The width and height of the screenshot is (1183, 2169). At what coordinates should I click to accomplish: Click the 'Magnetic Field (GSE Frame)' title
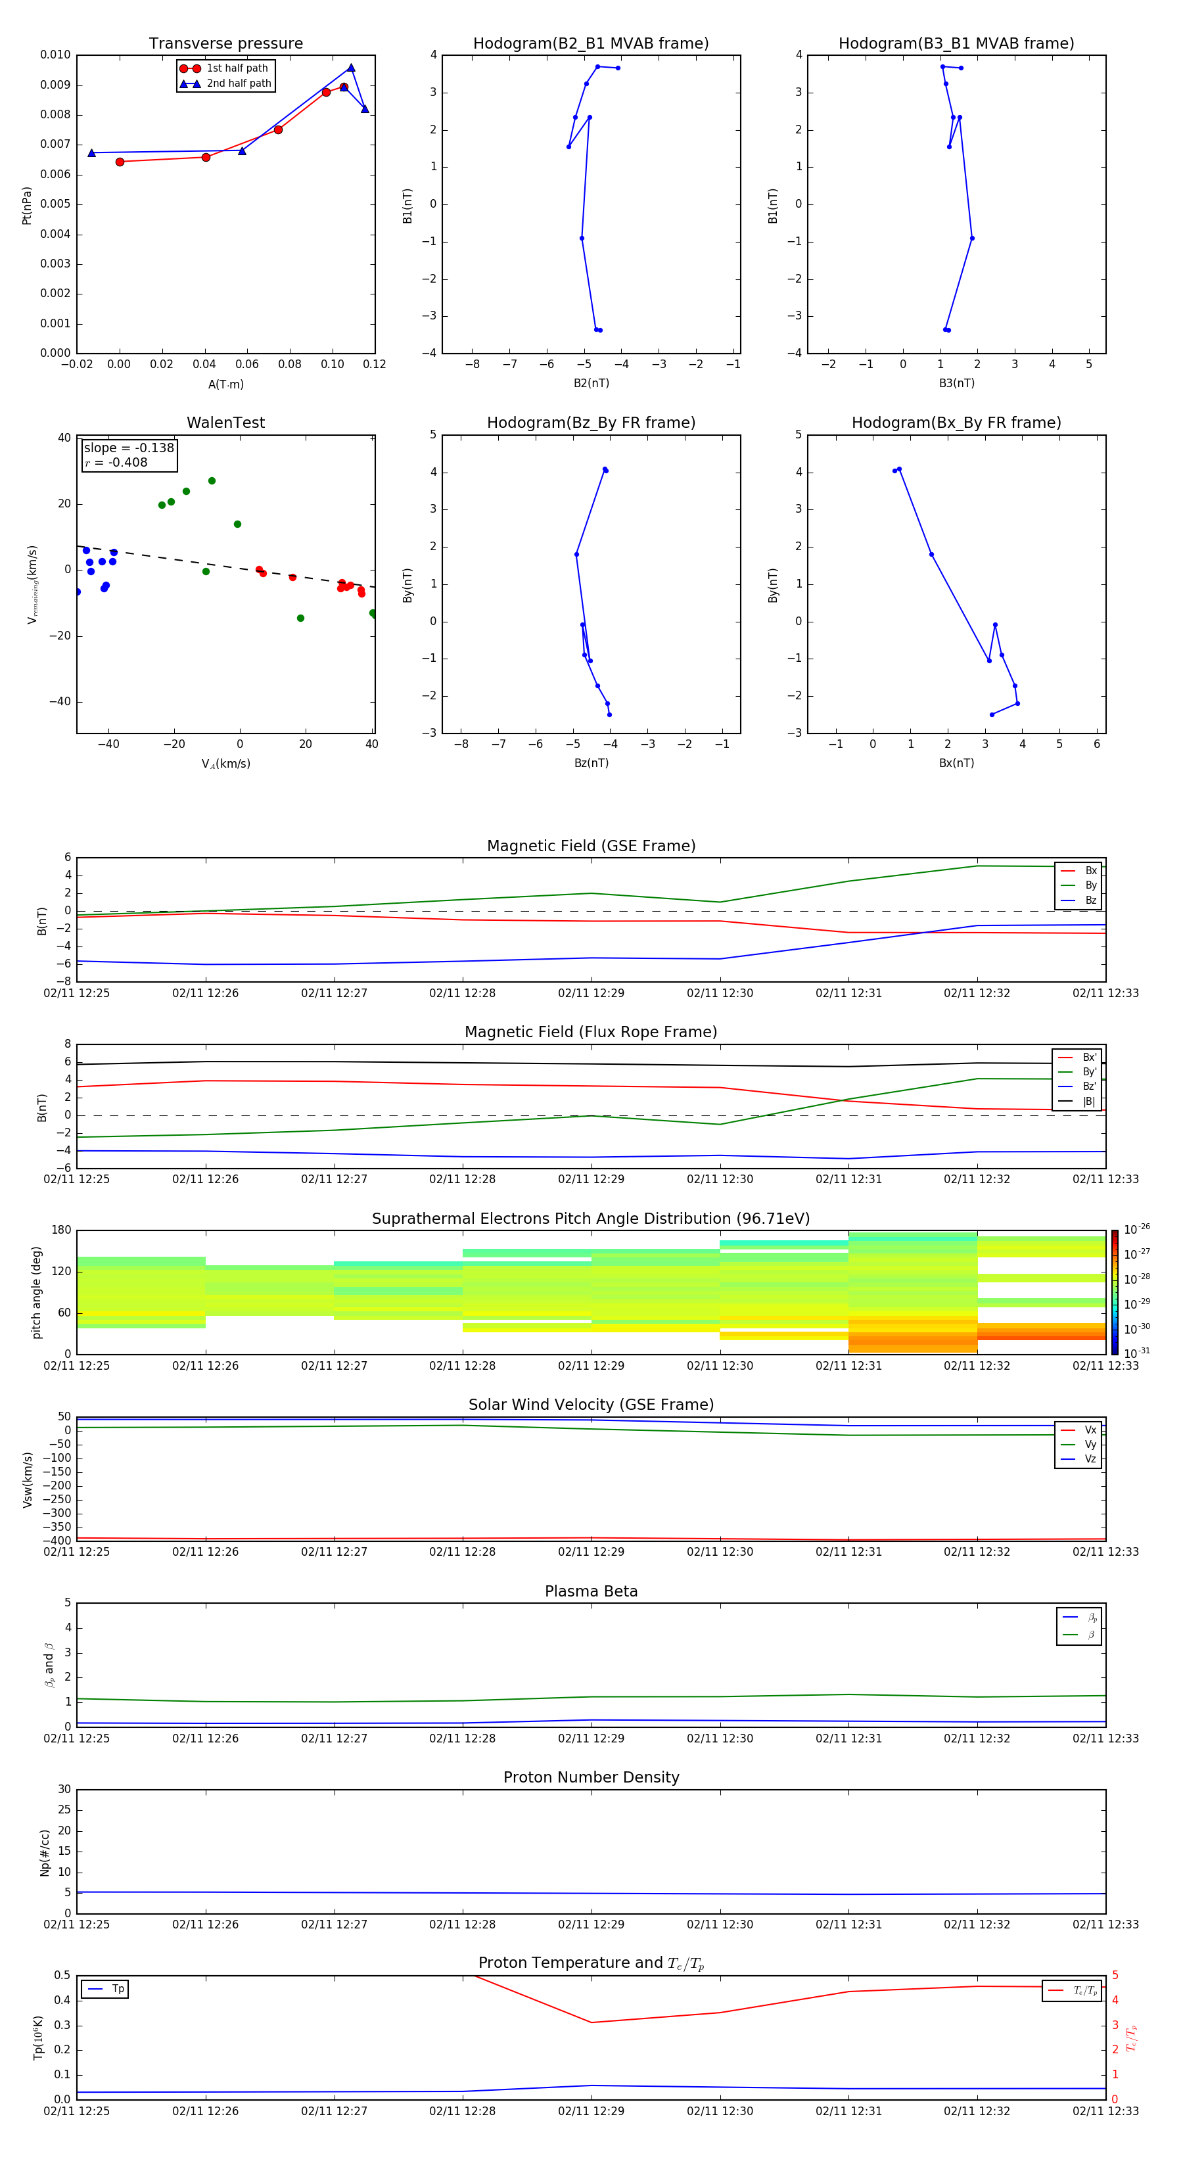click(591, 846)
